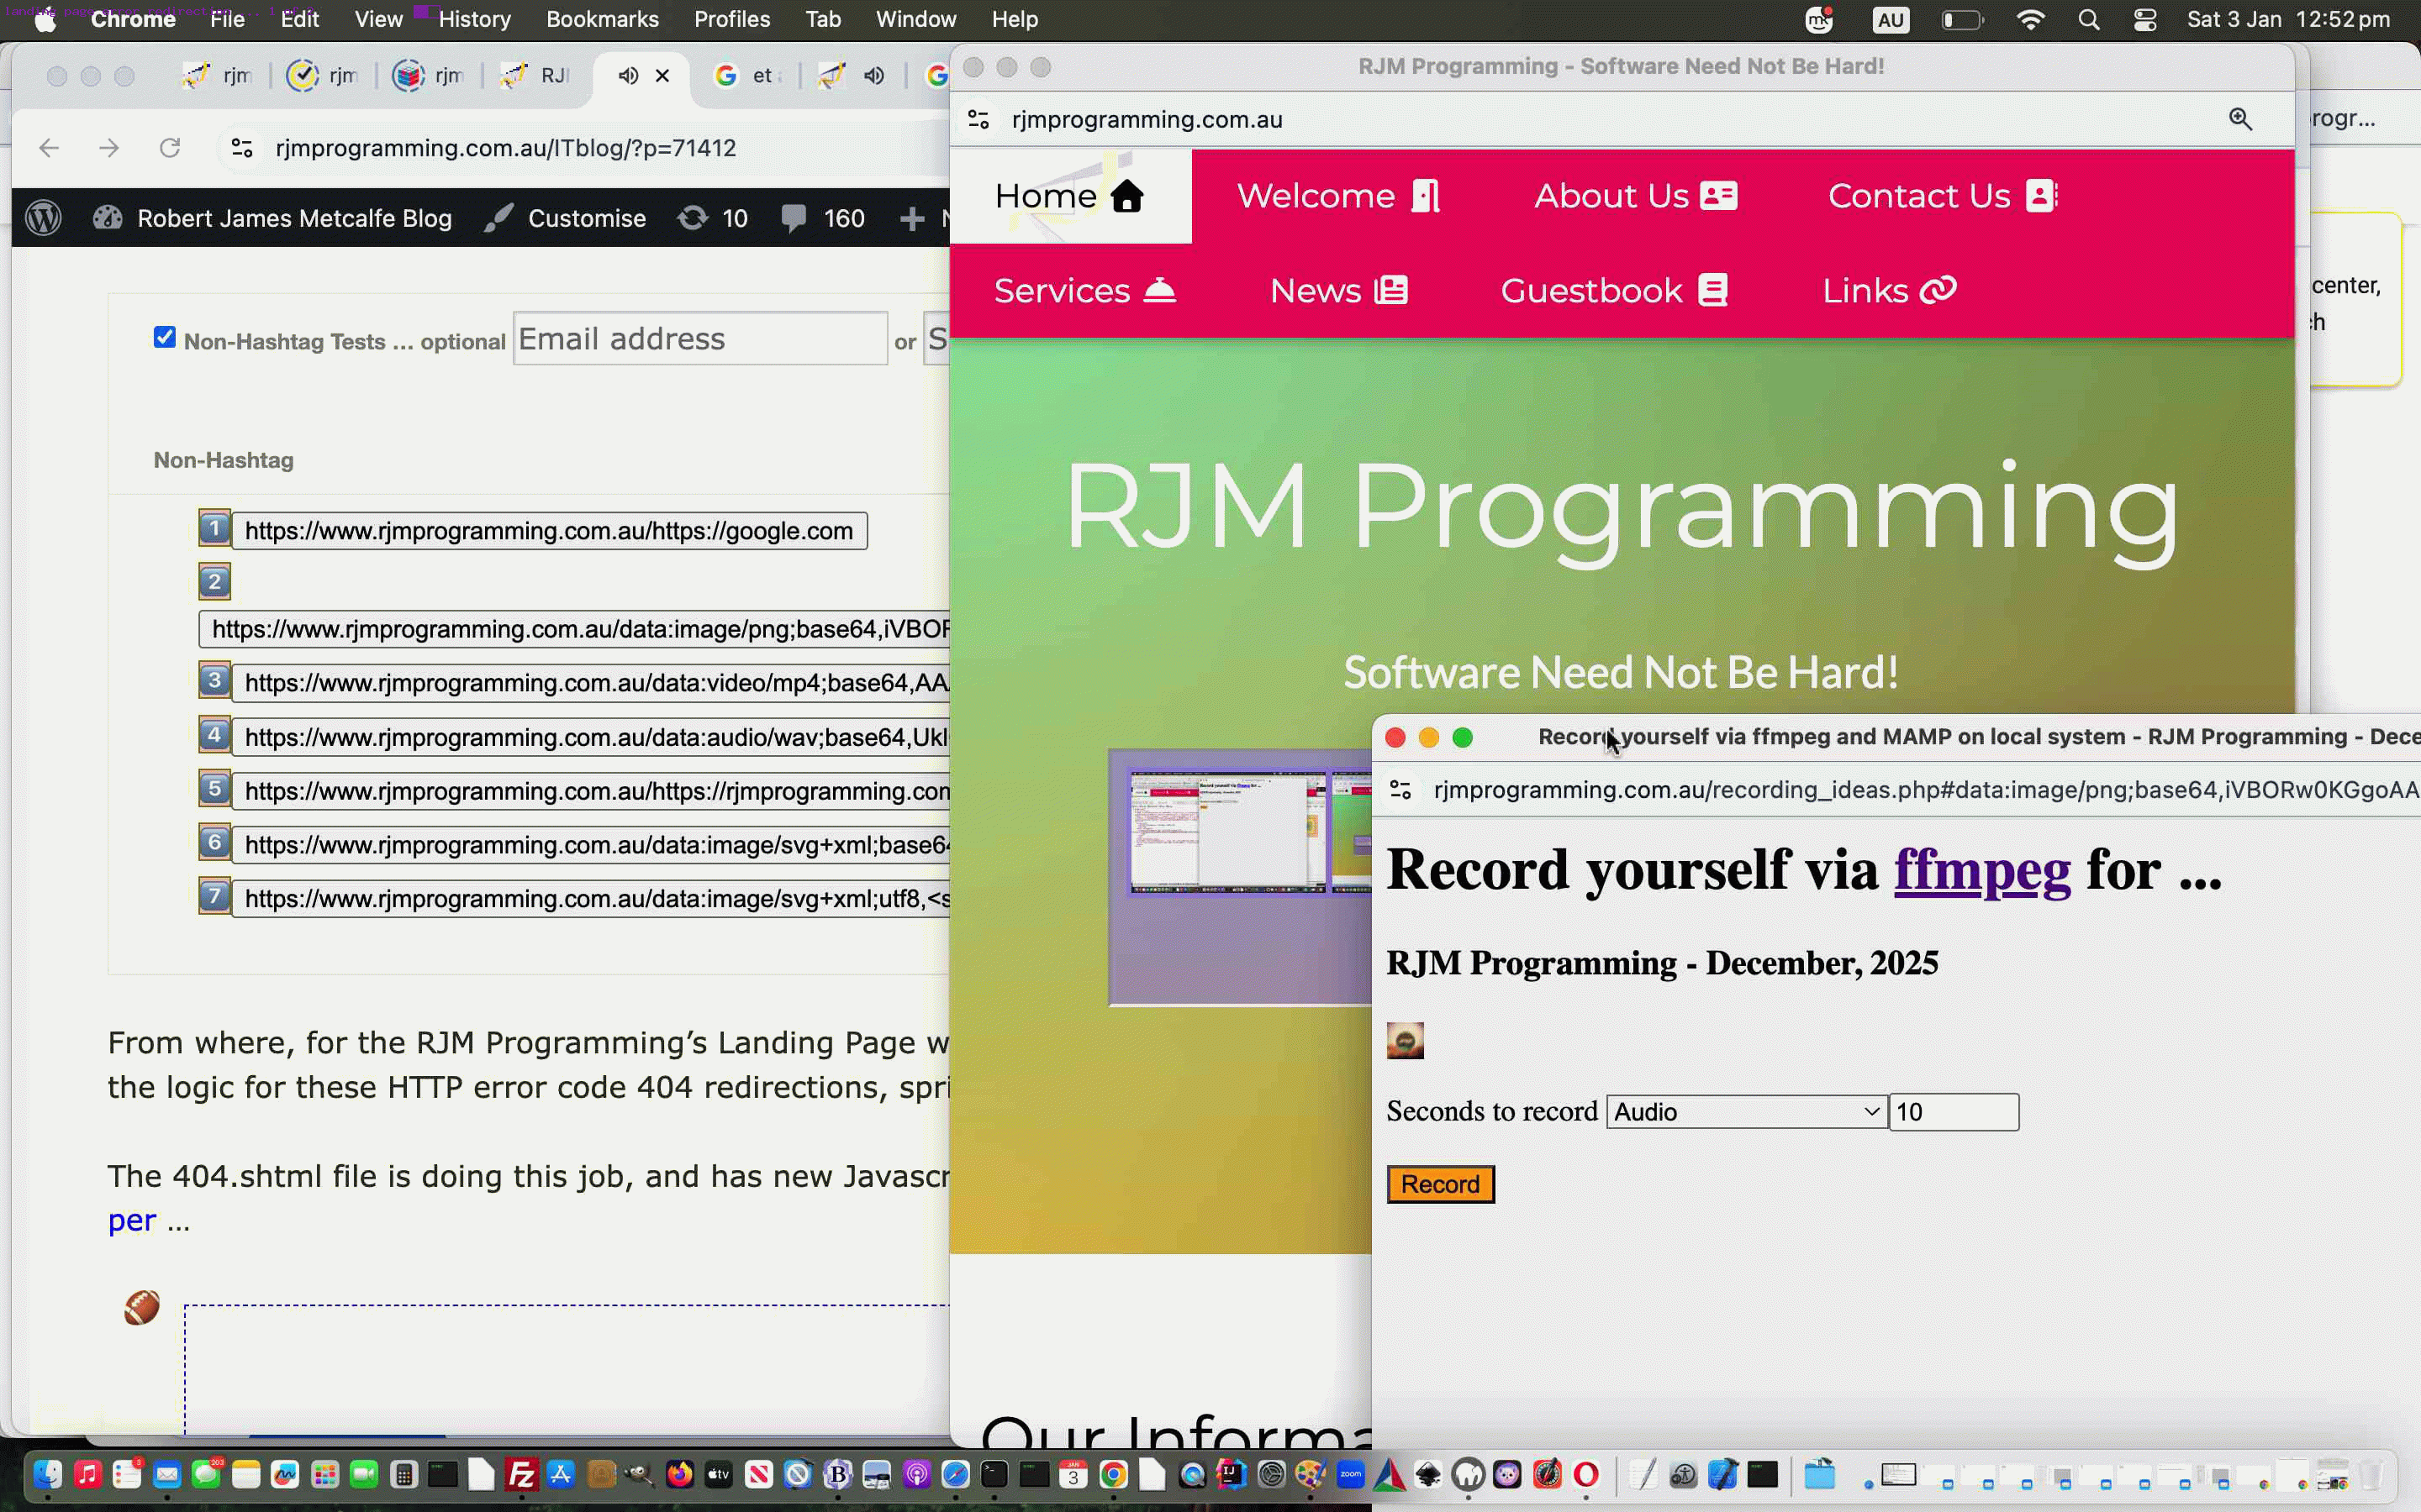Click the ffmpeg hyperlink in the heading
This screenshot has width=2421, height=1512.
1982,870
